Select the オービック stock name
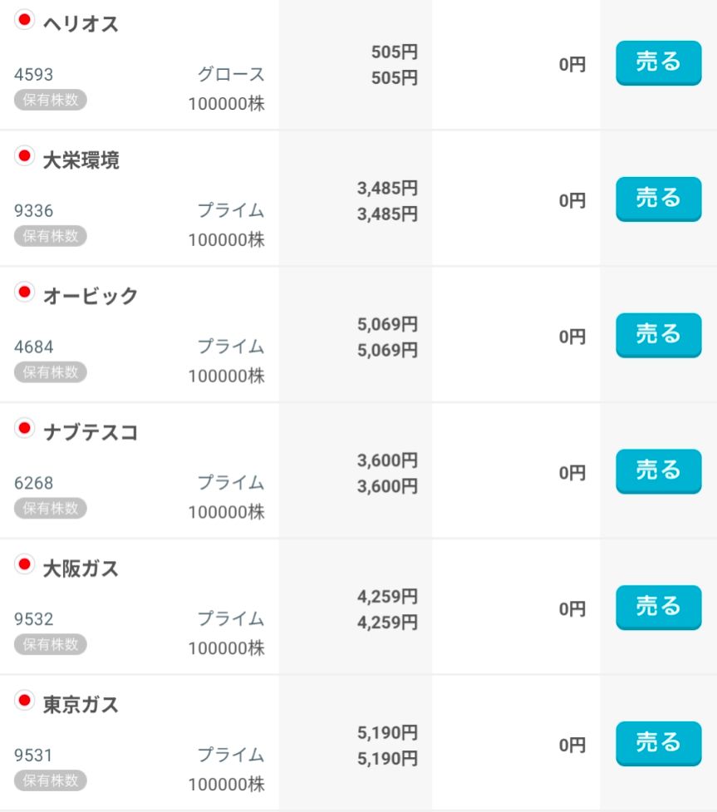The image size is (717, 812). click(90, 297)
